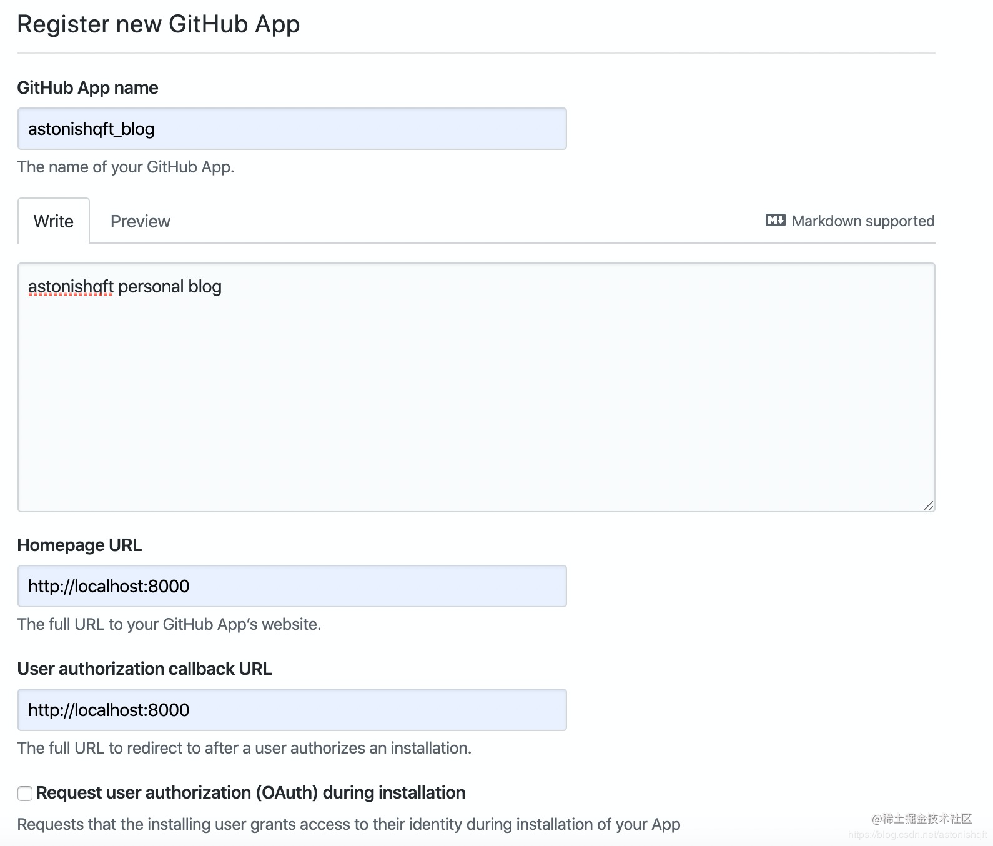Click 'The full URL to redirect to after' hint

coord(244,748)
